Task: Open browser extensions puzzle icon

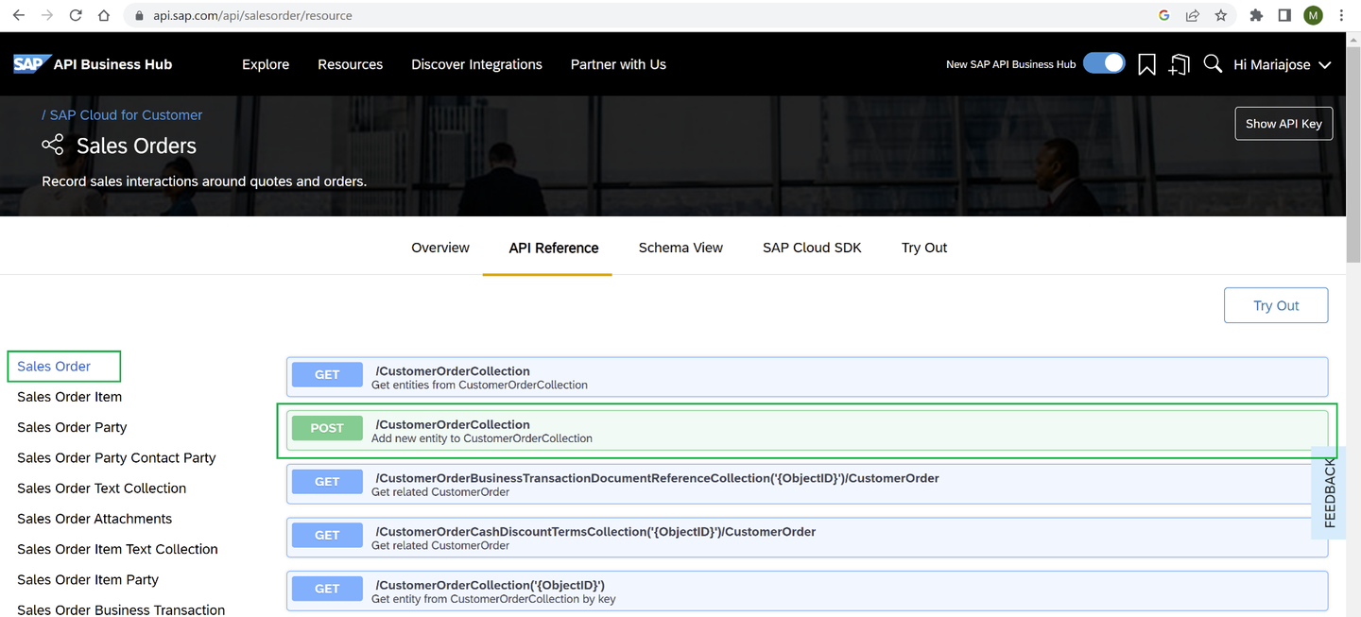Action: [x=1256, y=15]
